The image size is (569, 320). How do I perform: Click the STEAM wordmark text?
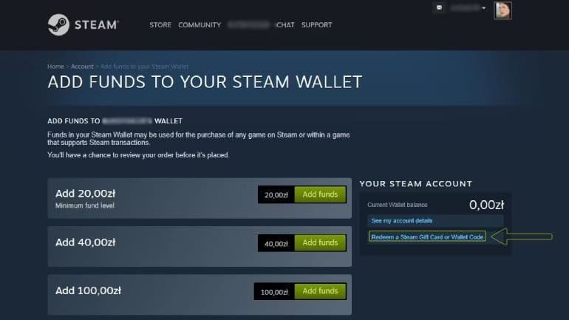click(x=97, y=25)
